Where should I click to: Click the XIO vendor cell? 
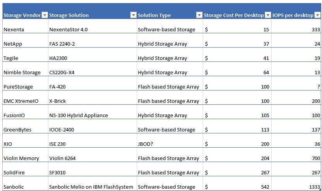coord(26,141)
